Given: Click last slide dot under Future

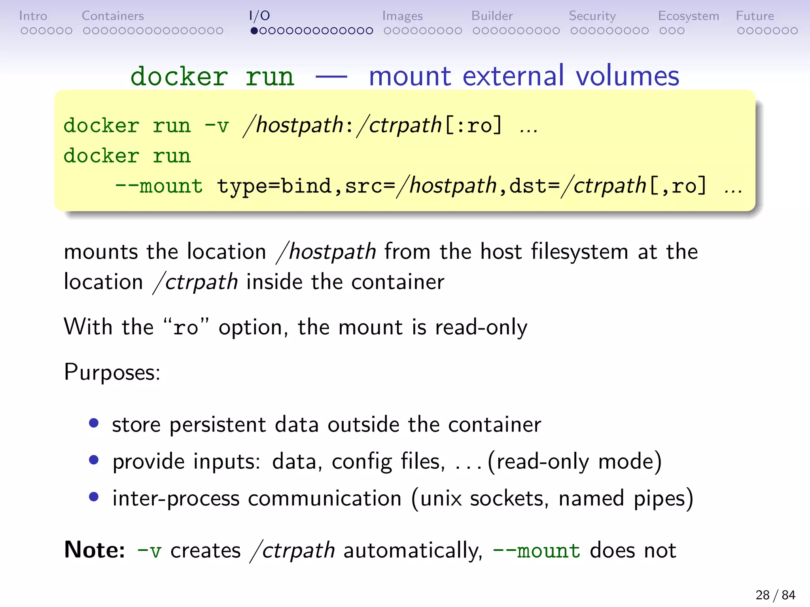Looking at the screenshot, I should 794,31.
